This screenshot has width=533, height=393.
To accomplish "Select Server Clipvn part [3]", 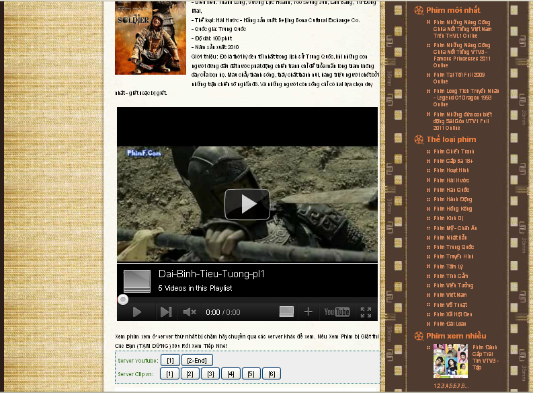I will point(210,374).
